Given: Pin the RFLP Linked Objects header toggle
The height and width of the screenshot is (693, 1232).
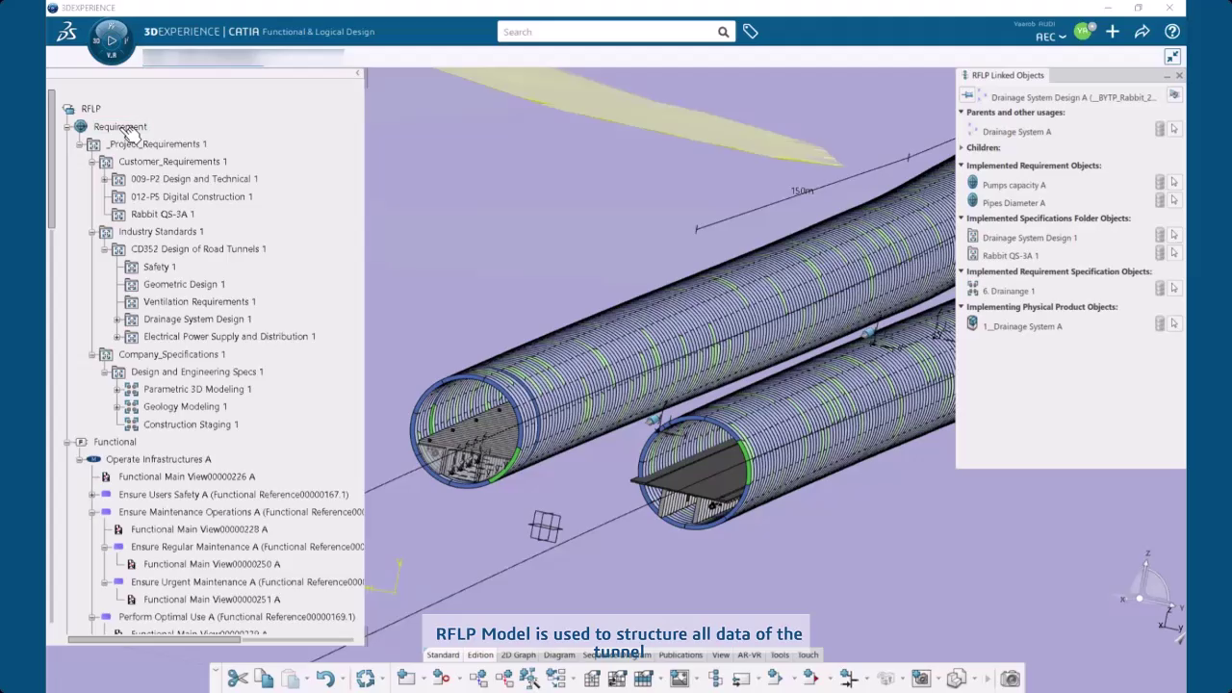Looking at the screenshot, I should pos(967,95).
